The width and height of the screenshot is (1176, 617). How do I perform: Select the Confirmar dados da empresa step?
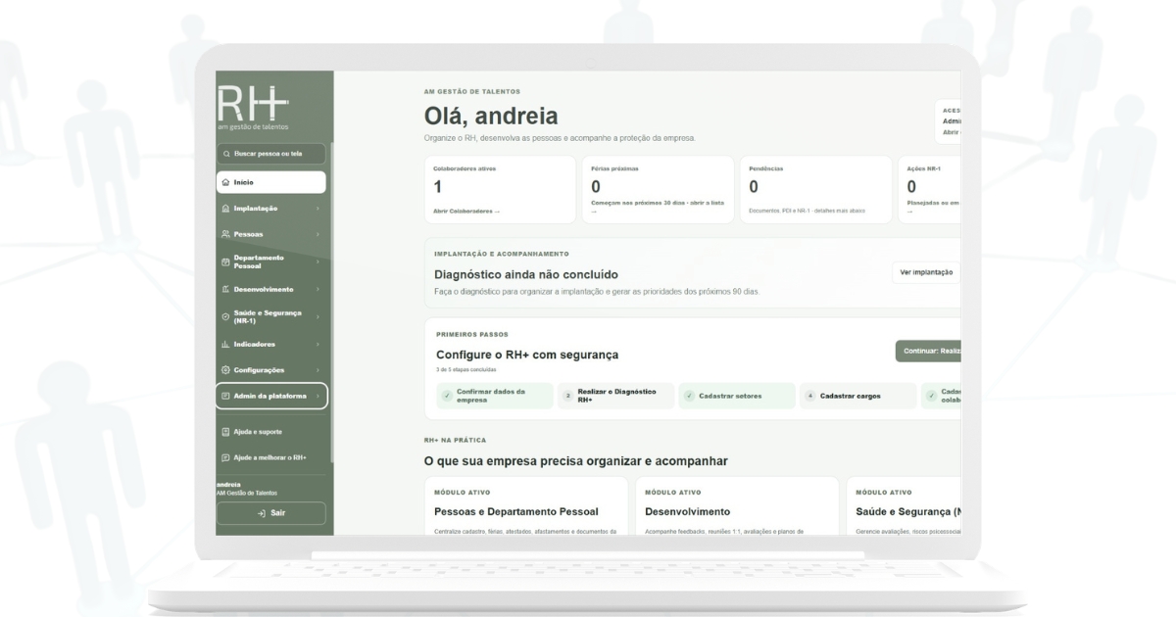coord(495,396)
